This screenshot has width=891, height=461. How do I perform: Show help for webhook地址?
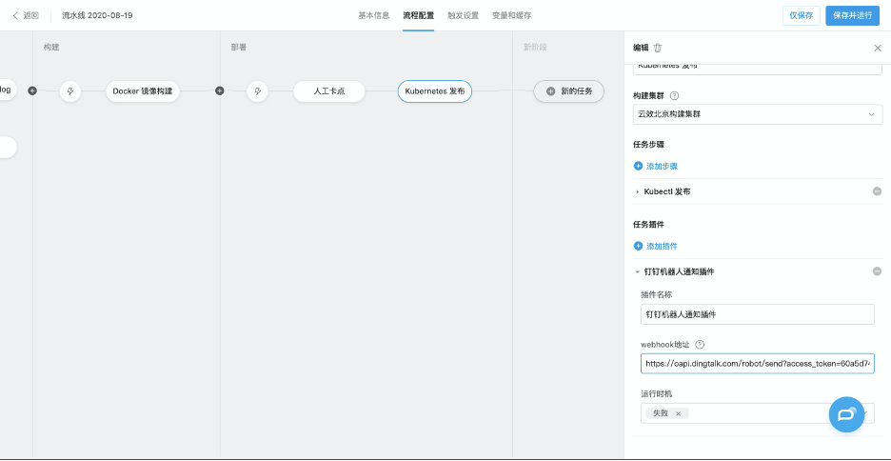(x=700, y=345)
